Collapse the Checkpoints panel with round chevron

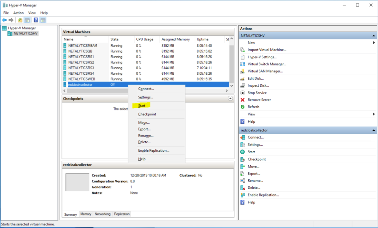click(230, 98)
